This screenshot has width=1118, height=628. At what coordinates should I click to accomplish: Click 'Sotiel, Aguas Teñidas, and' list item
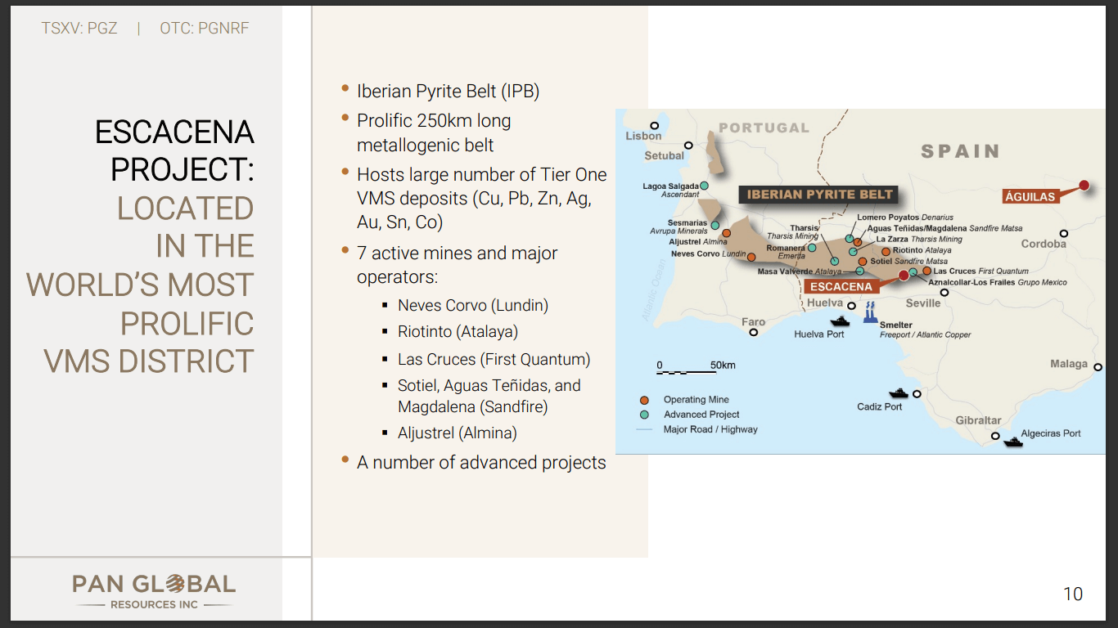pos(489,386)
